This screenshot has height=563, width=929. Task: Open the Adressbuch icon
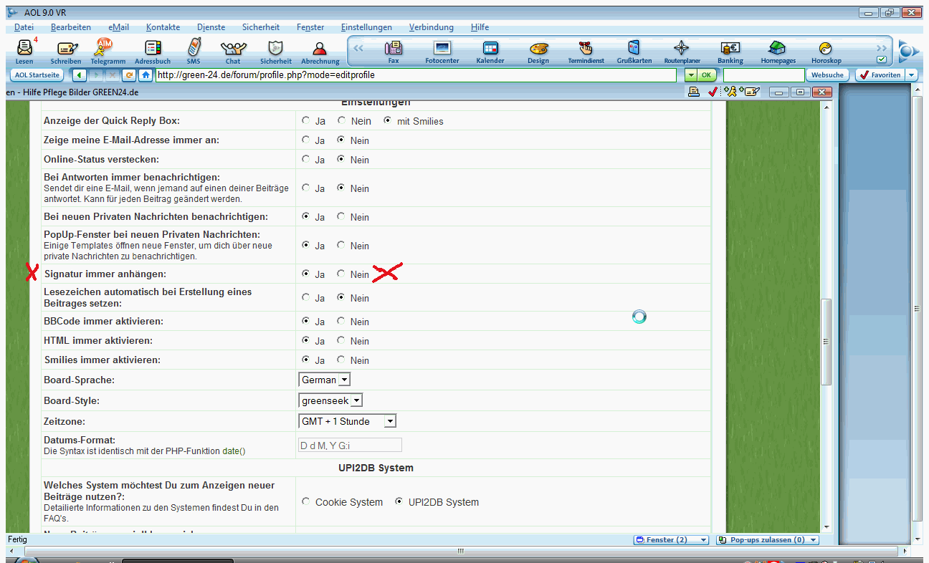(153, 50)
